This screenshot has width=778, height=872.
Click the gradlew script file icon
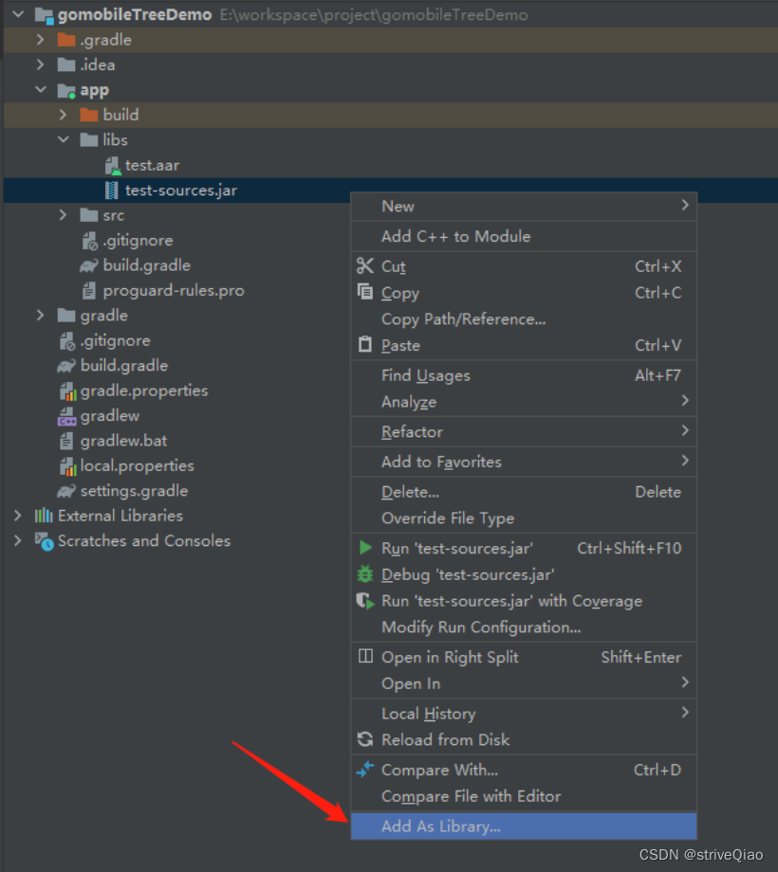pos(67,416)
